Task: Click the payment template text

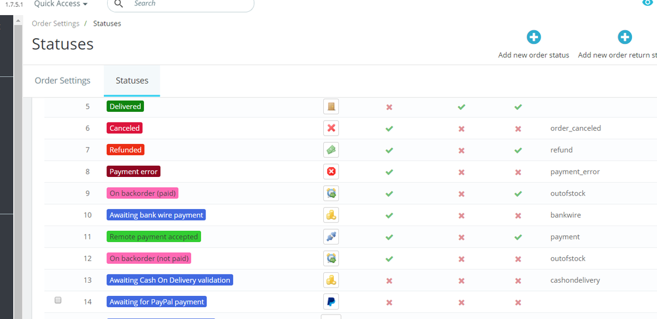Action: pyautogui.click(x=565, y=237)
